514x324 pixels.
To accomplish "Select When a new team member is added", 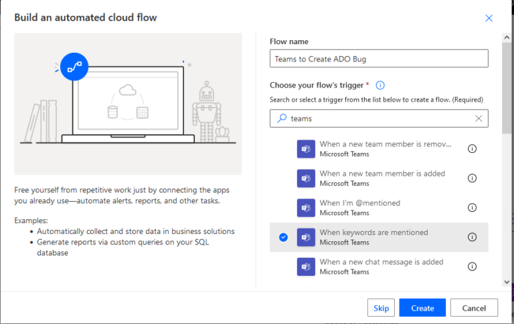I will click(381, 178).
